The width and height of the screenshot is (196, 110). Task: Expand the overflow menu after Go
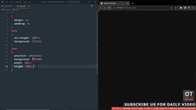point(35,2)
